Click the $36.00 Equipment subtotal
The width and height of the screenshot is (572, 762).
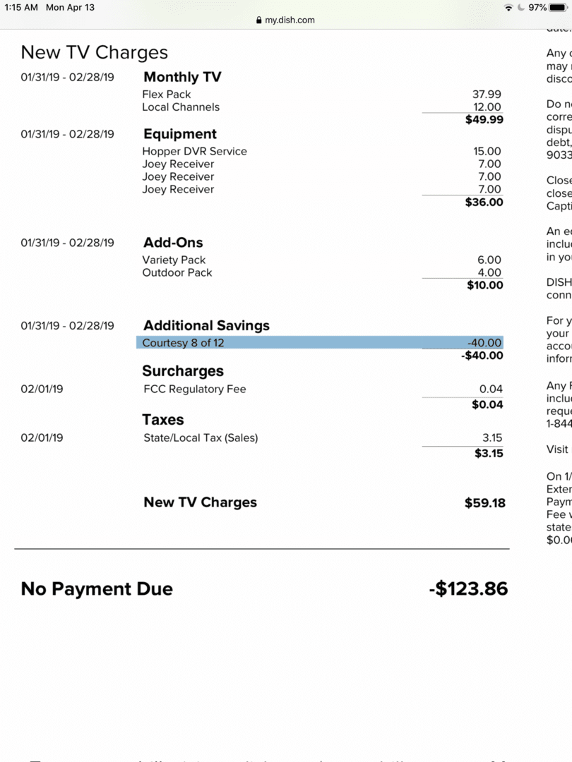point(484,202)
